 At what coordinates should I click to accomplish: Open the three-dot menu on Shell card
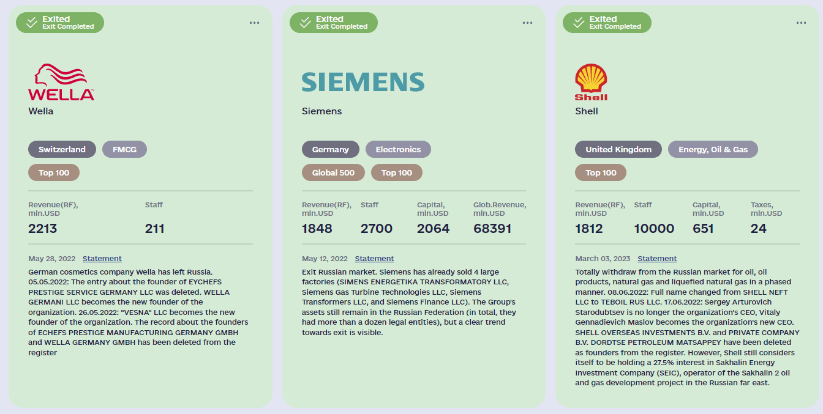point(801,23)
